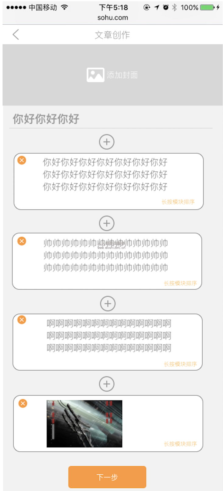Click the 添加封面 add cover label
This screenshot has height=491, width=223.
[x=122, y=75]
